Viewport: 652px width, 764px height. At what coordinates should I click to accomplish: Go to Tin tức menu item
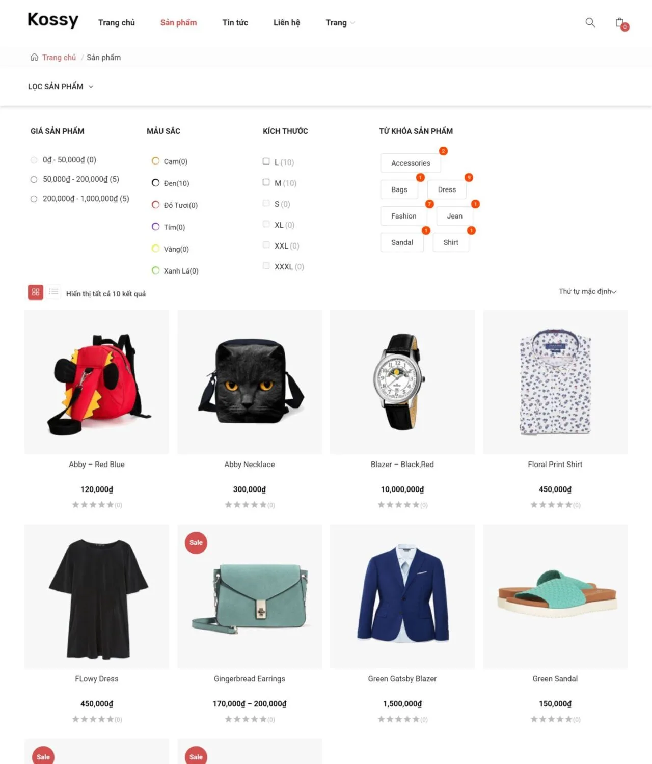(235, 22)
